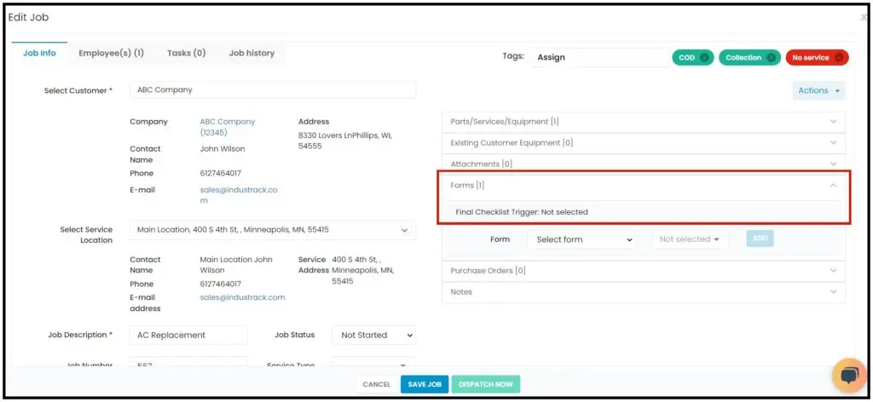Expand the Notes section

[643, 292]
